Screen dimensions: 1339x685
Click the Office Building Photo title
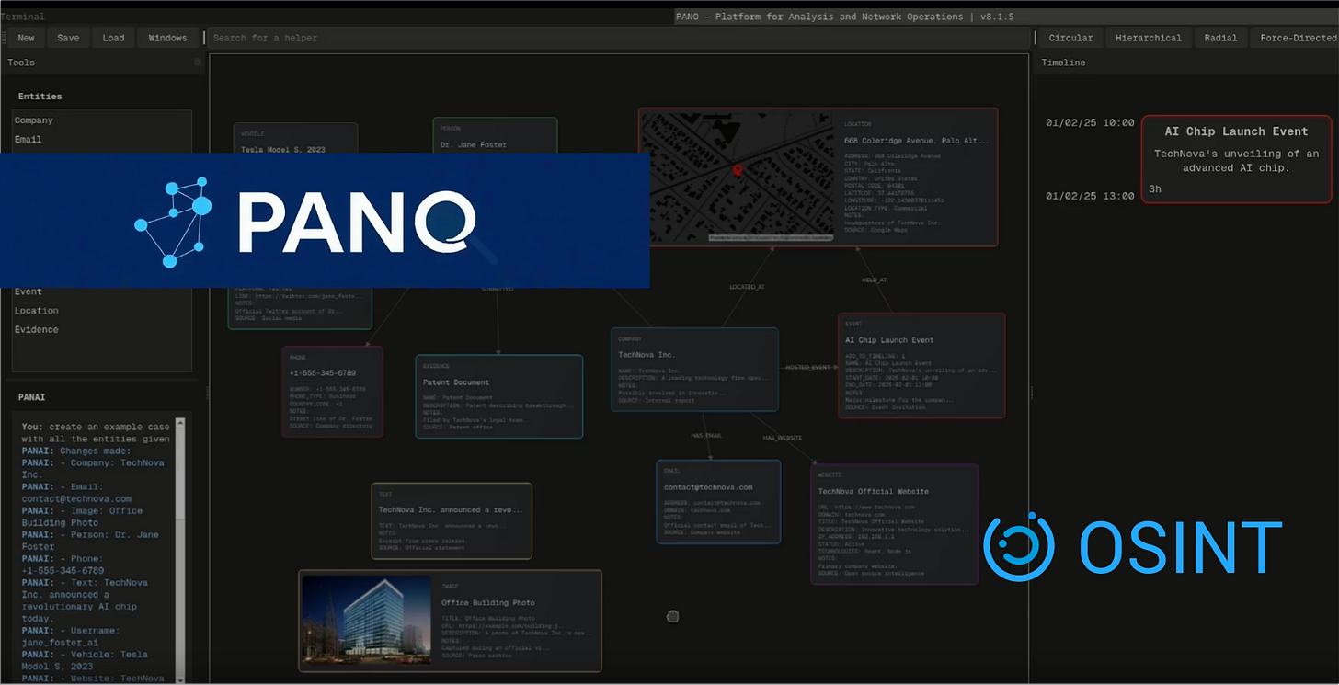487,603
